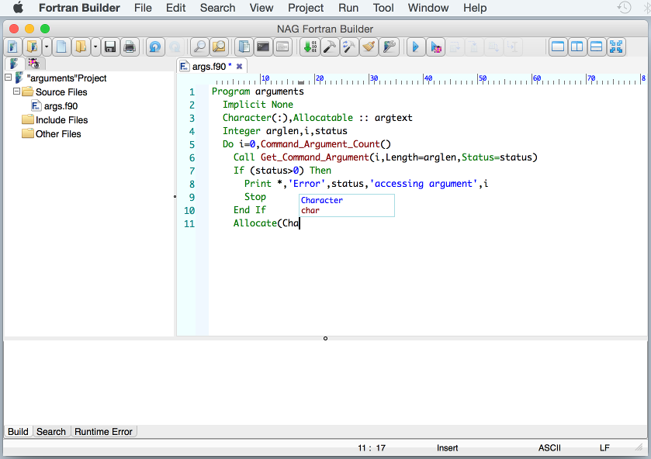Run program with blue play icon

point(415,47)
